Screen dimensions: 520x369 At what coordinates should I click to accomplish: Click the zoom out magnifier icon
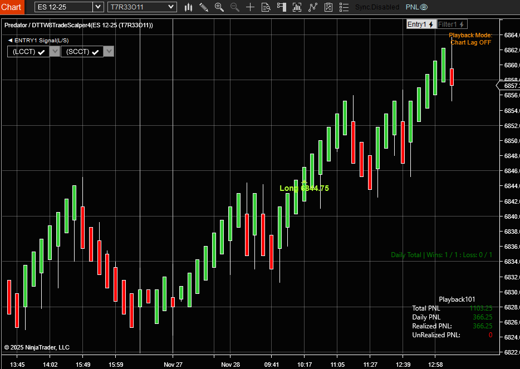pyautogui.click(x=234, y=7)
